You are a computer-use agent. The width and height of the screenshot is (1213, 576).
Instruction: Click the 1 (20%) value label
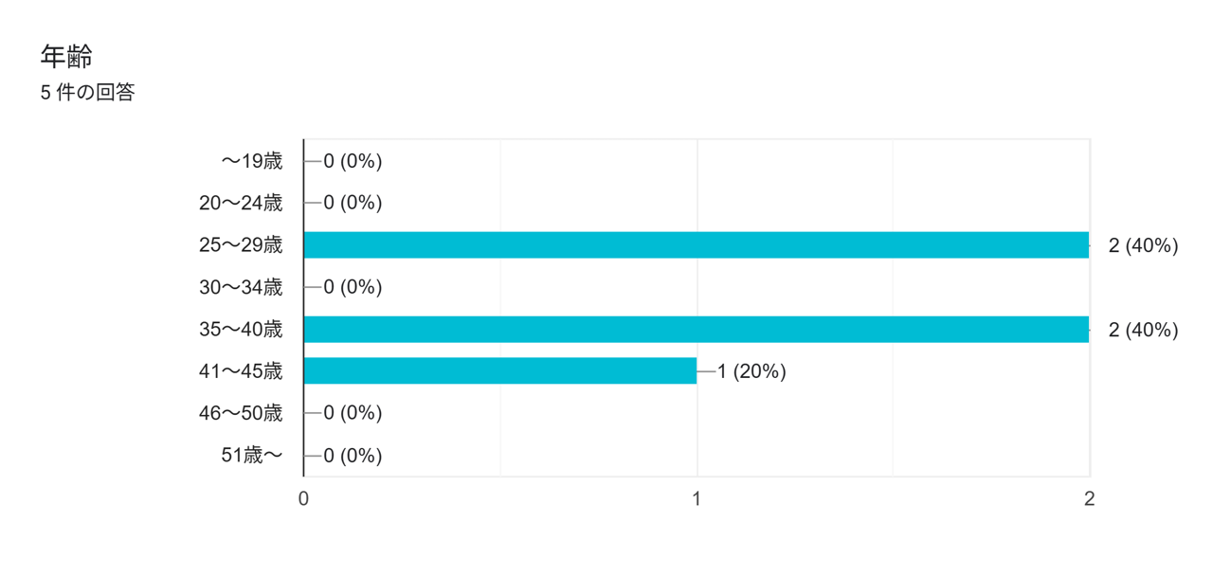(751, 371)
